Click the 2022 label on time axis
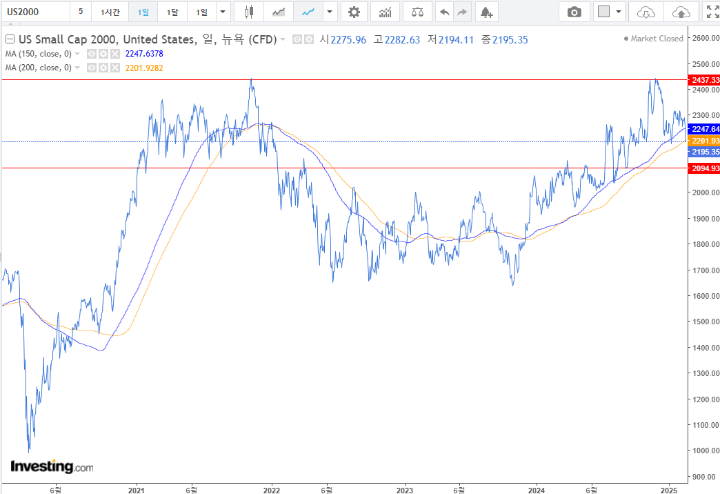Viewport: 720px width, 494px height. click(x=271, y=491)
